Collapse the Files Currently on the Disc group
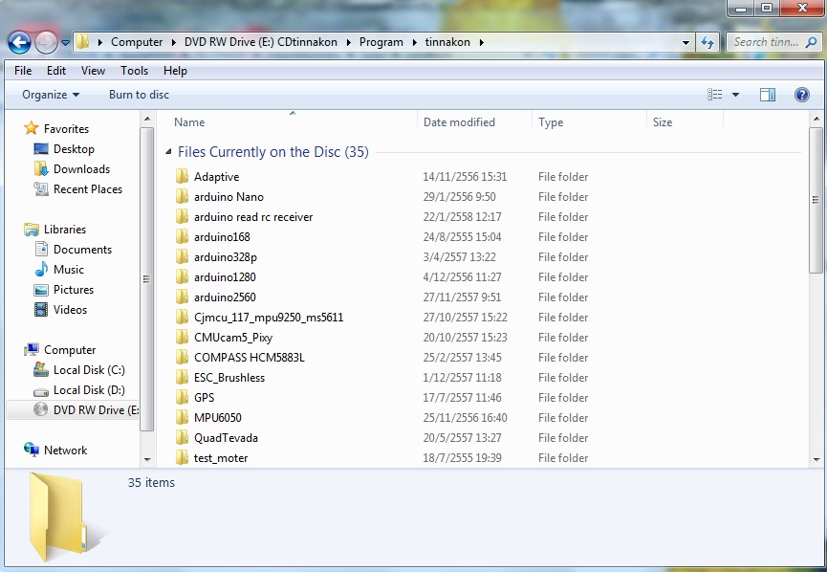Screen dimensions: 827x572 click(169, 153)
